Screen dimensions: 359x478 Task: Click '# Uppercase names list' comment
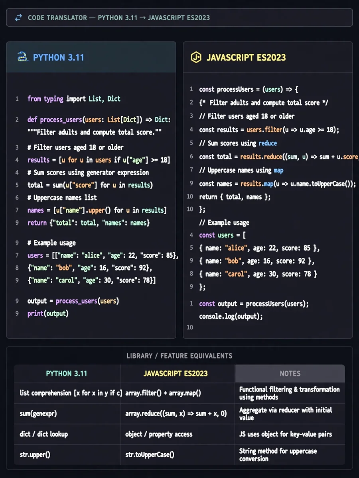point(62,198)
